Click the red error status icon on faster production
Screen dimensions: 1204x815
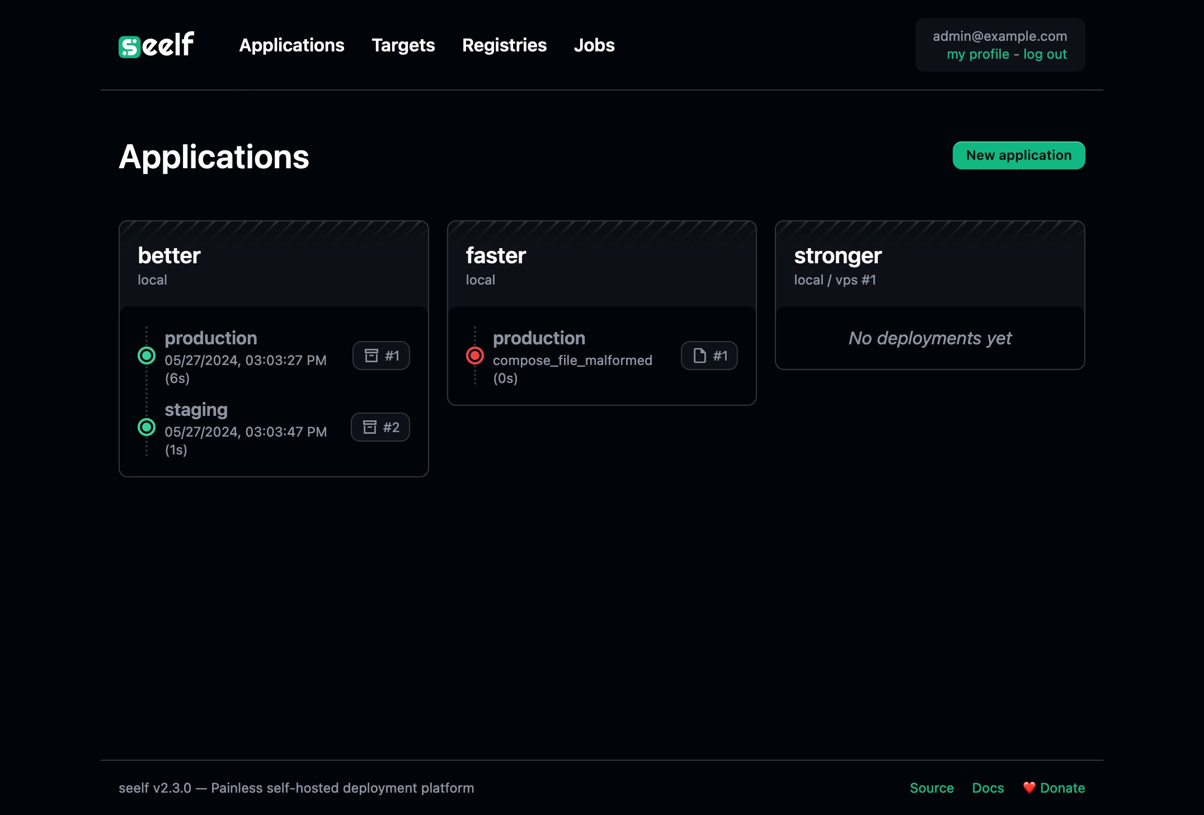coord(475,356)
